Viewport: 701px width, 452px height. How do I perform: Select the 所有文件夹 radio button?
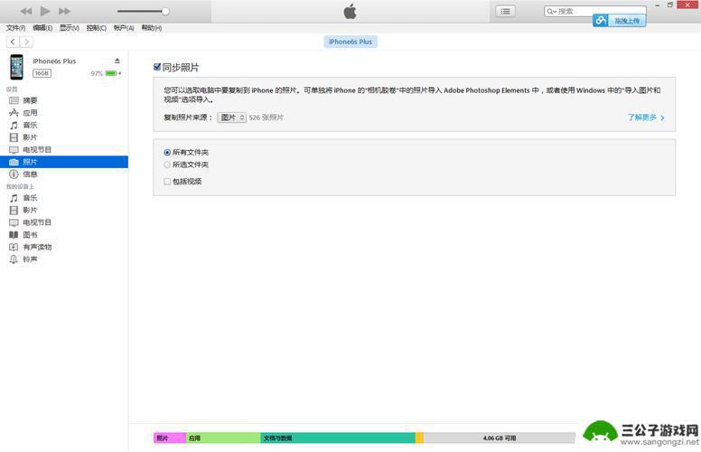(167, 153)
